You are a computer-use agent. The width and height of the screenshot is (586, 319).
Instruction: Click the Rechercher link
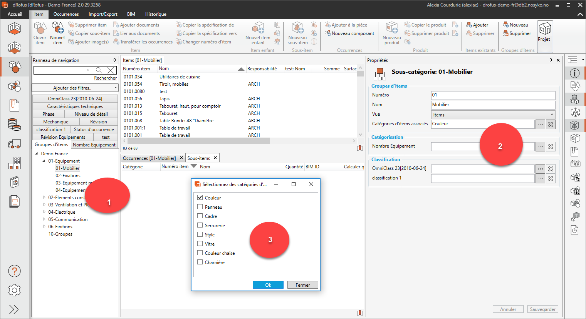tap(105, 78)
